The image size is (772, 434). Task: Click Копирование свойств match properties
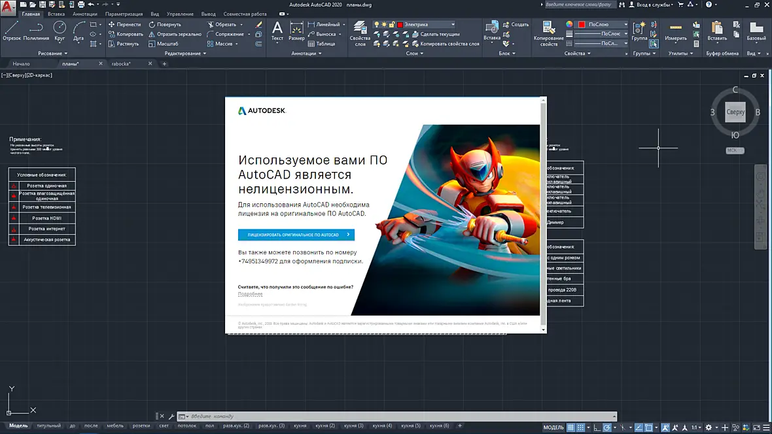[548, 33]
